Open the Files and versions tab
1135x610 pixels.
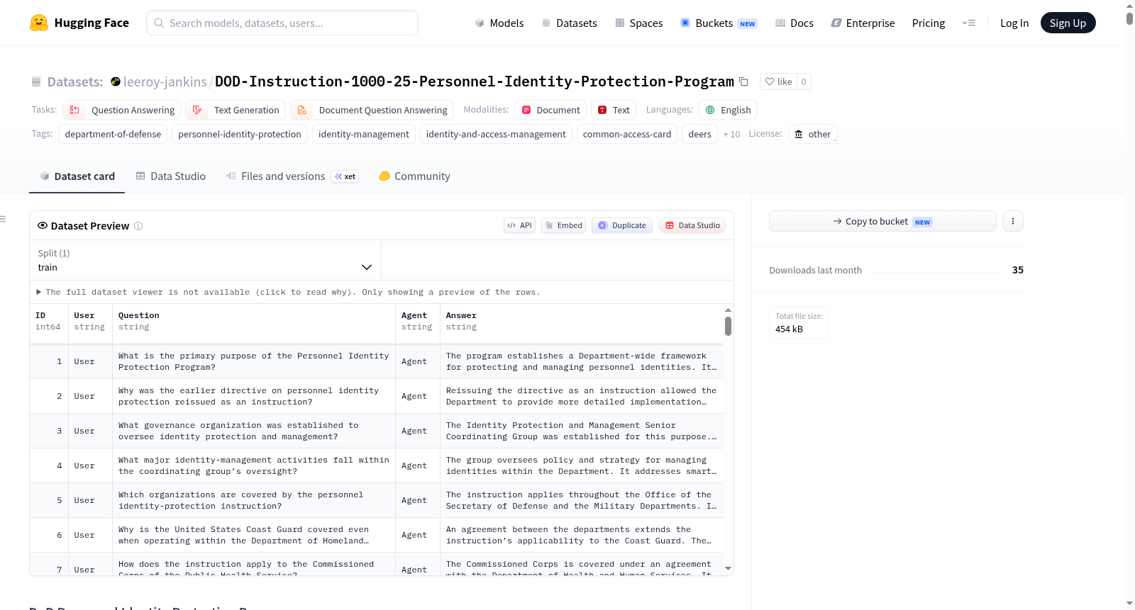coord(292,176)
